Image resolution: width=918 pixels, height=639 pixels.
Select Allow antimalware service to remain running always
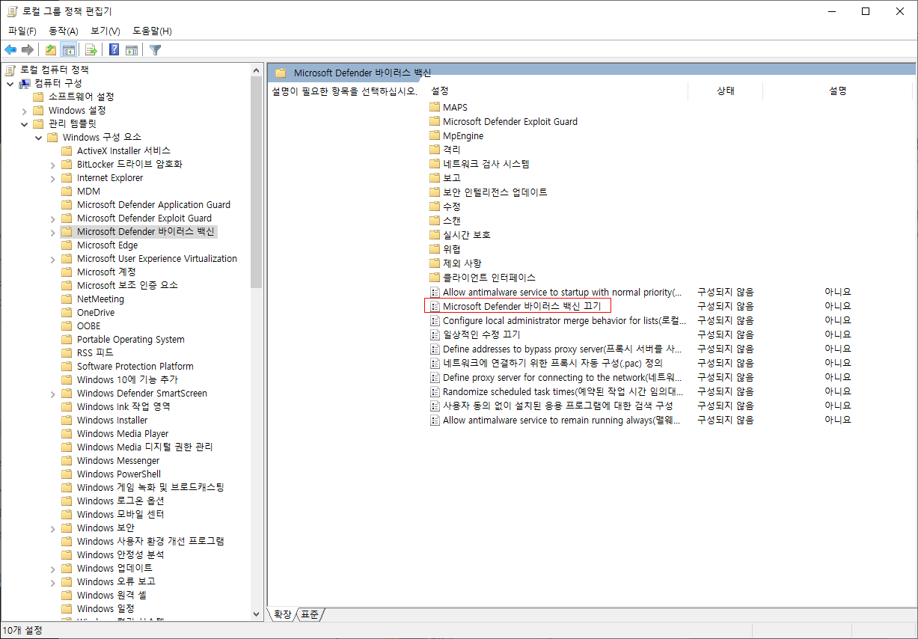[x=562, y=420]
